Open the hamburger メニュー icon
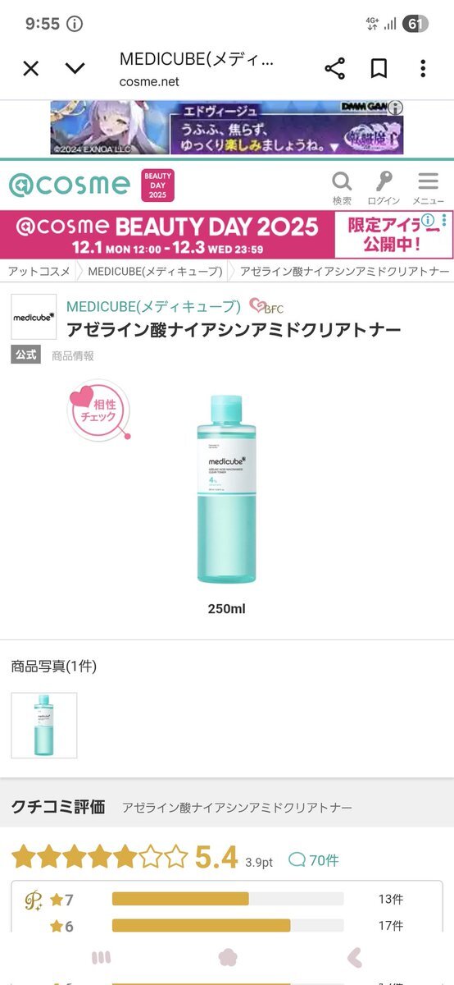 click(428, 188)
